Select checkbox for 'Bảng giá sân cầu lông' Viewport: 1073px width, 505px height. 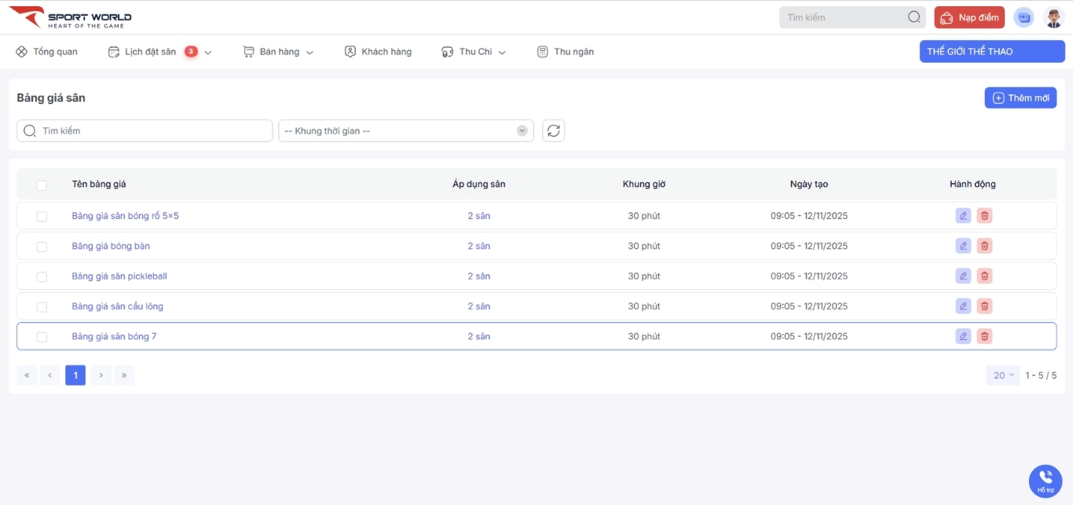coord(42,306)
